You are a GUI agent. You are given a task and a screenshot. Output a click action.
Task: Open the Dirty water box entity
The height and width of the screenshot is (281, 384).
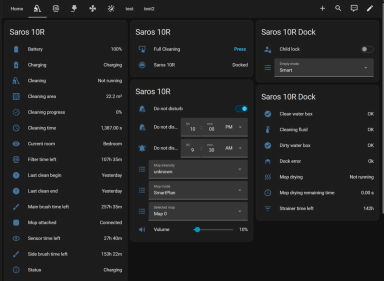click(319, 145)
